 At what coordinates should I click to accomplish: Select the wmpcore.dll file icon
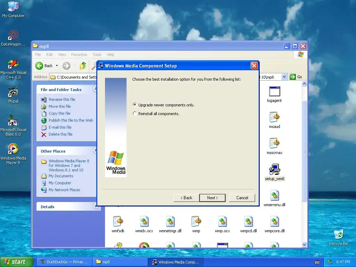[275, 221]
